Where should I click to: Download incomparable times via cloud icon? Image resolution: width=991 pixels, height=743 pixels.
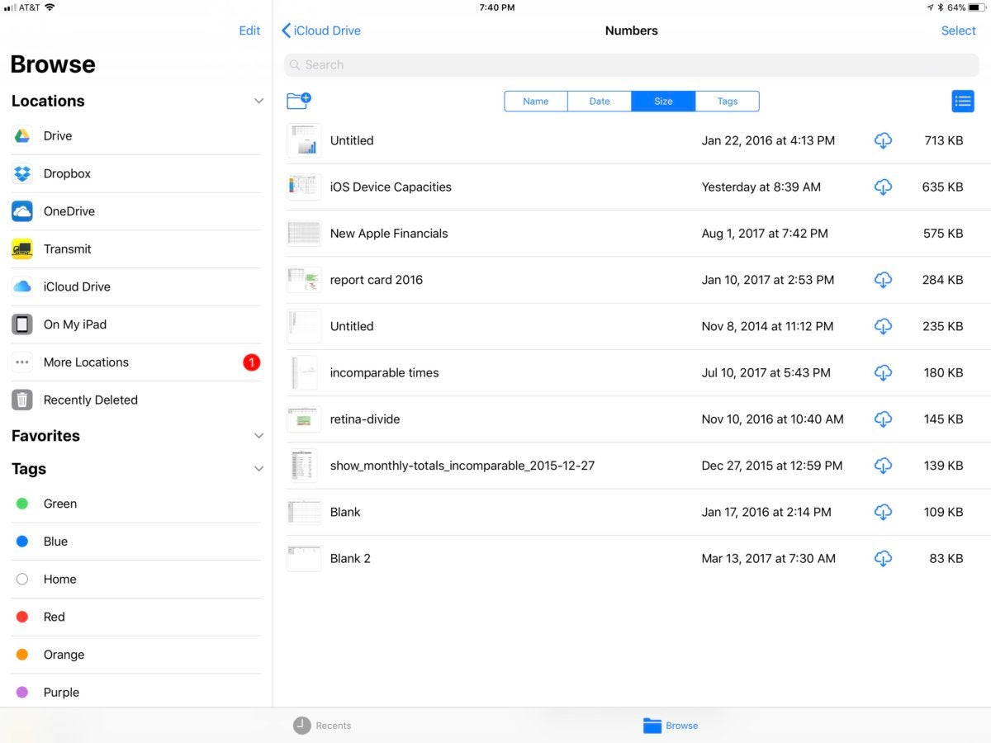point(883,373)
